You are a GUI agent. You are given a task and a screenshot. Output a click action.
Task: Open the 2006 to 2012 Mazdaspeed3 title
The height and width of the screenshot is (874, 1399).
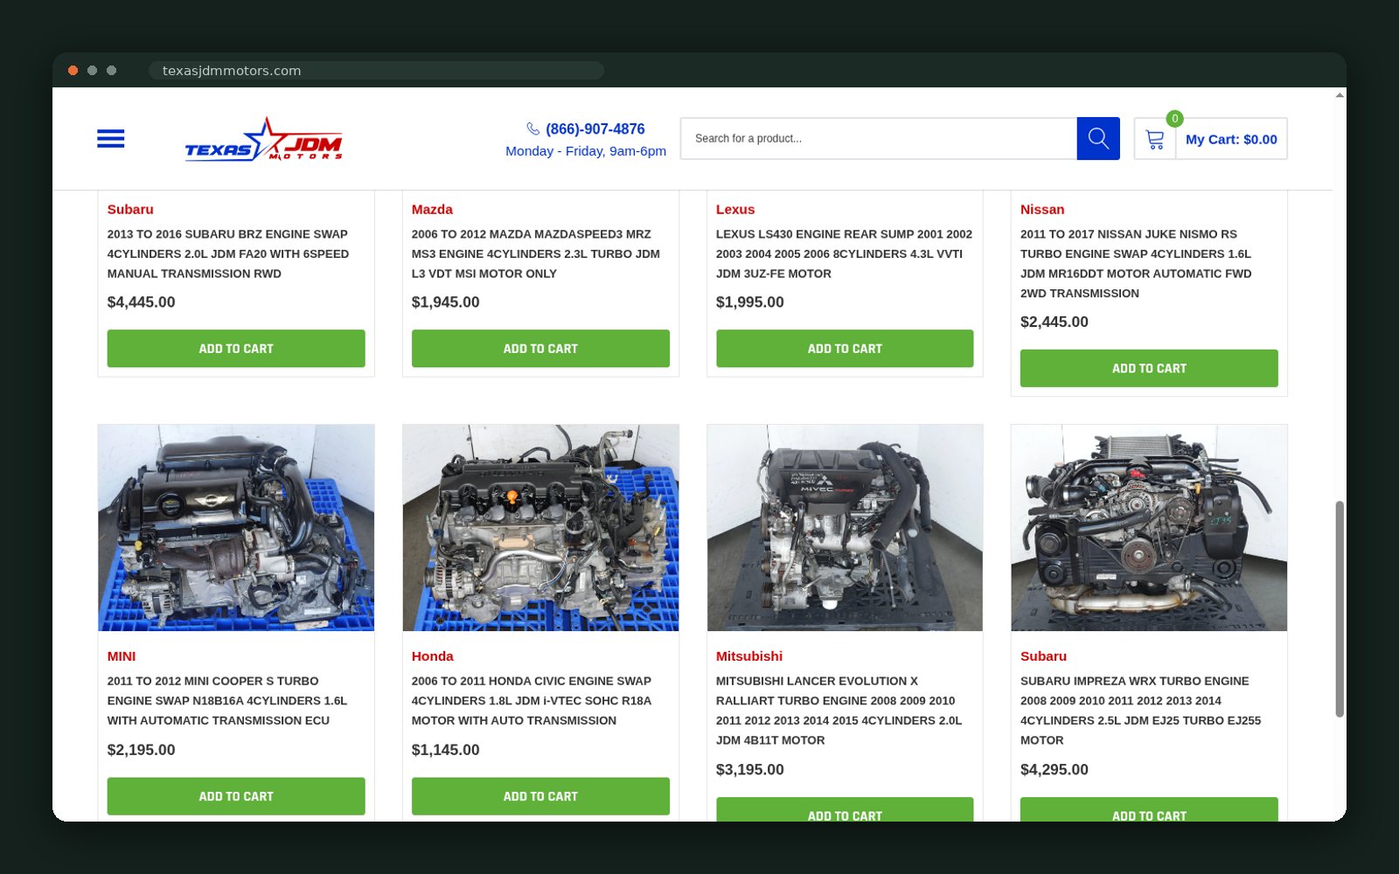(536, 253)
